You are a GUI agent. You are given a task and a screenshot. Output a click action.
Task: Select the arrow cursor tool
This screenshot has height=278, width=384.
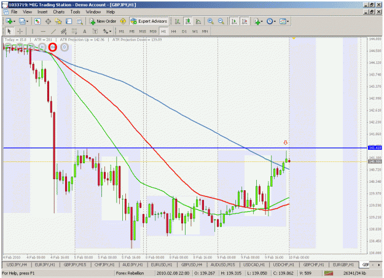tap(9, 31)
